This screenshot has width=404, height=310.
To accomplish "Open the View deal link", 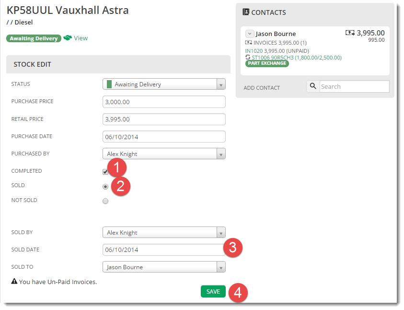I will tap(81, 38).
